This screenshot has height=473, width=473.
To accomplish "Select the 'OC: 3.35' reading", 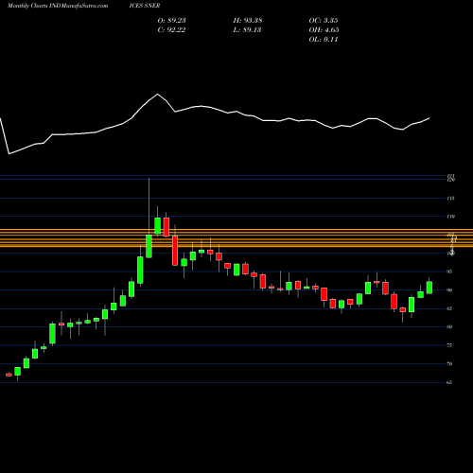I will (324, 21).
